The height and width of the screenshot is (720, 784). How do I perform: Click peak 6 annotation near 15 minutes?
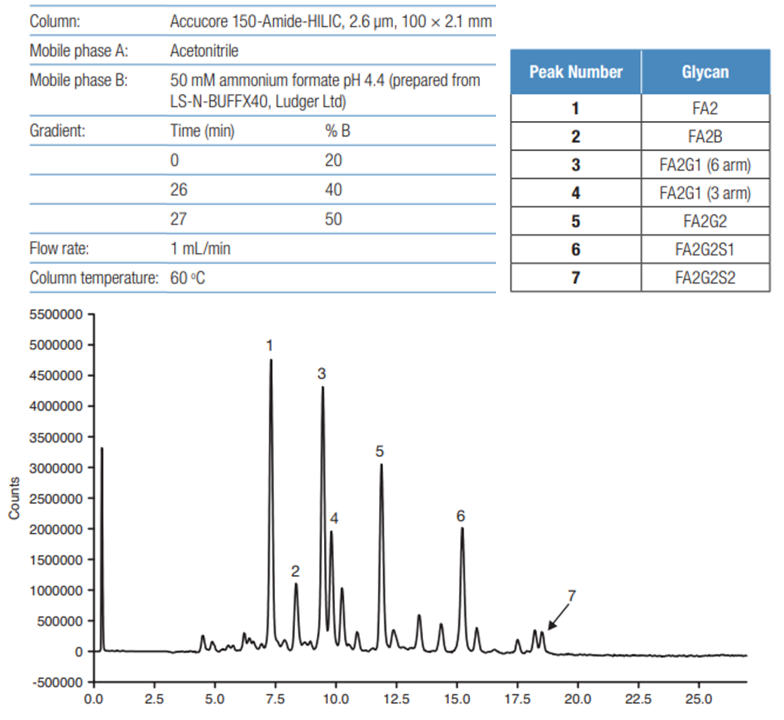point(460,516)
